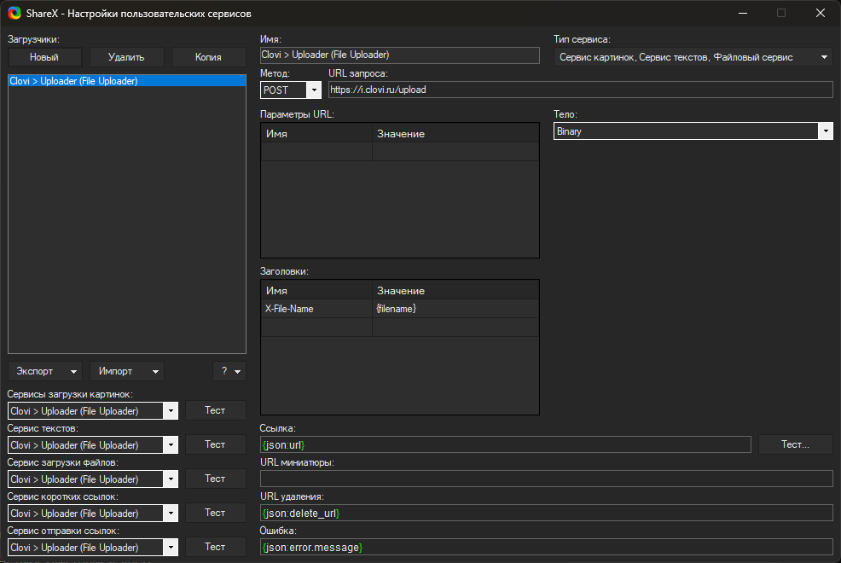Test the text service

coord(215,444)
